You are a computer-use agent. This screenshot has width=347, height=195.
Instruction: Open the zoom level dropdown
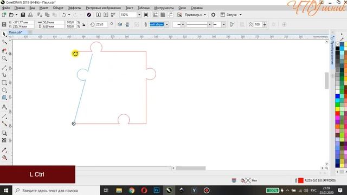(x=139, y=15)
